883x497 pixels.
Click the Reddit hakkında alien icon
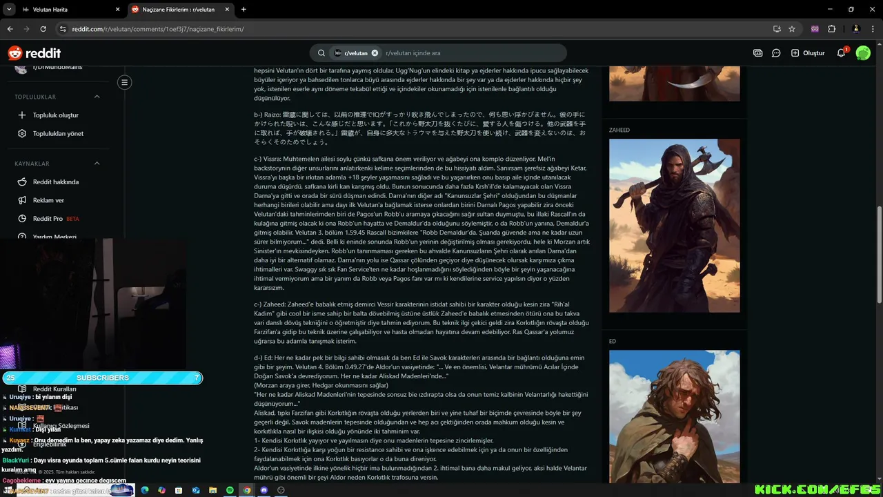pos(22,182)
